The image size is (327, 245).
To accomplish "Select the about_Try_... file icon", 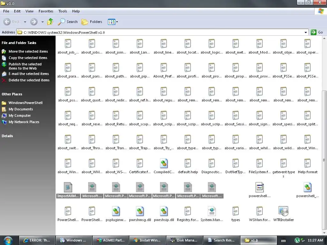I will [164, 139].
